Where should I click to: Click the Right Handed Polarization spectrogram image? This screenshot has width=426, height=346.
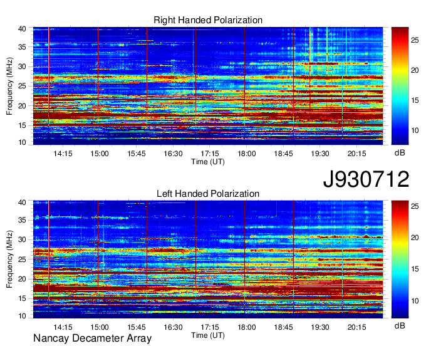(208, 86)
